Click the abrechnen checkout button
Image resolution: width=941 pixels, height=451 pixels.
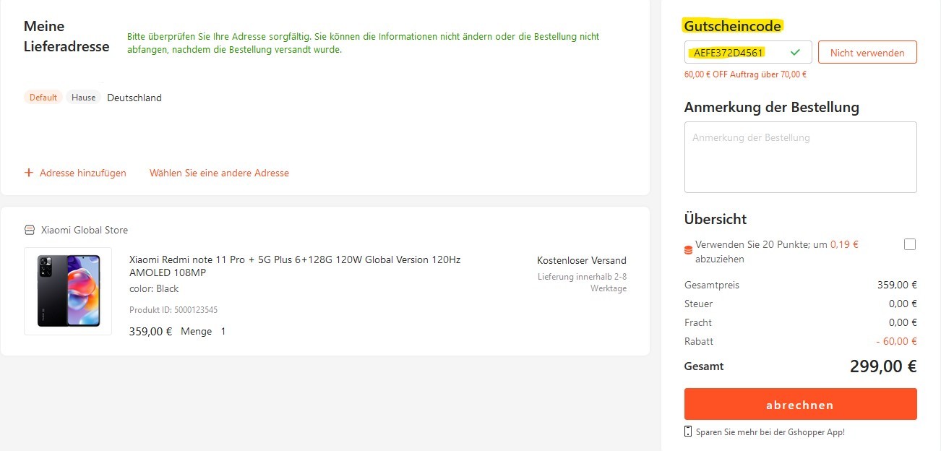tap(800, 404)
